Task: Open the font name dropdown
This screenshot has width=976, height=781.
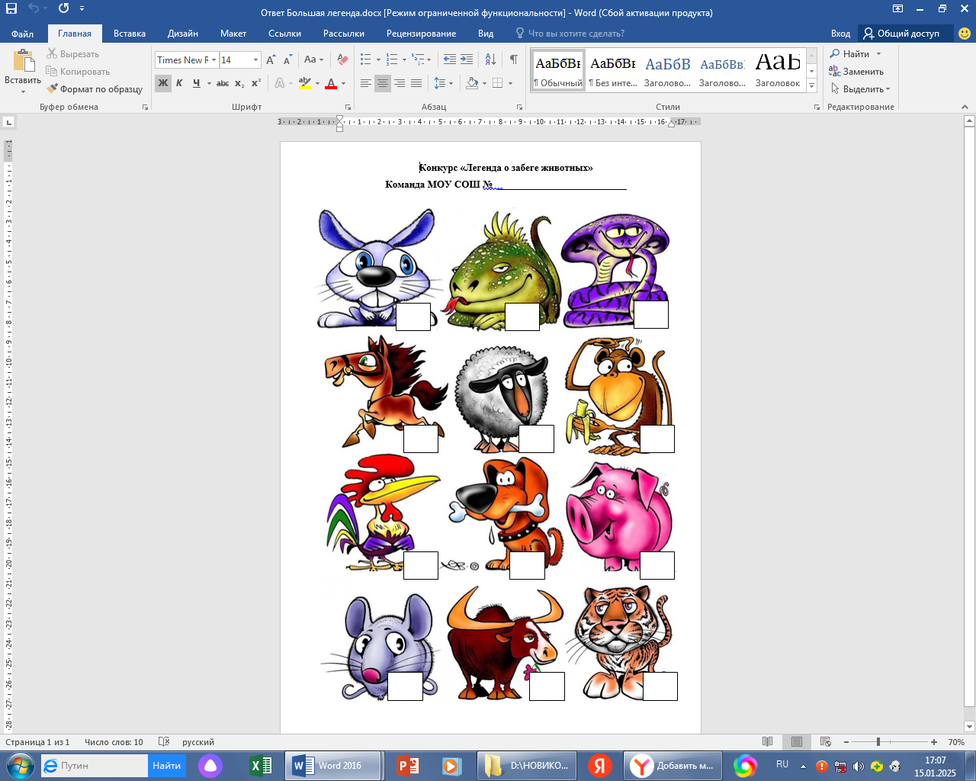Action: pos(214,59)
